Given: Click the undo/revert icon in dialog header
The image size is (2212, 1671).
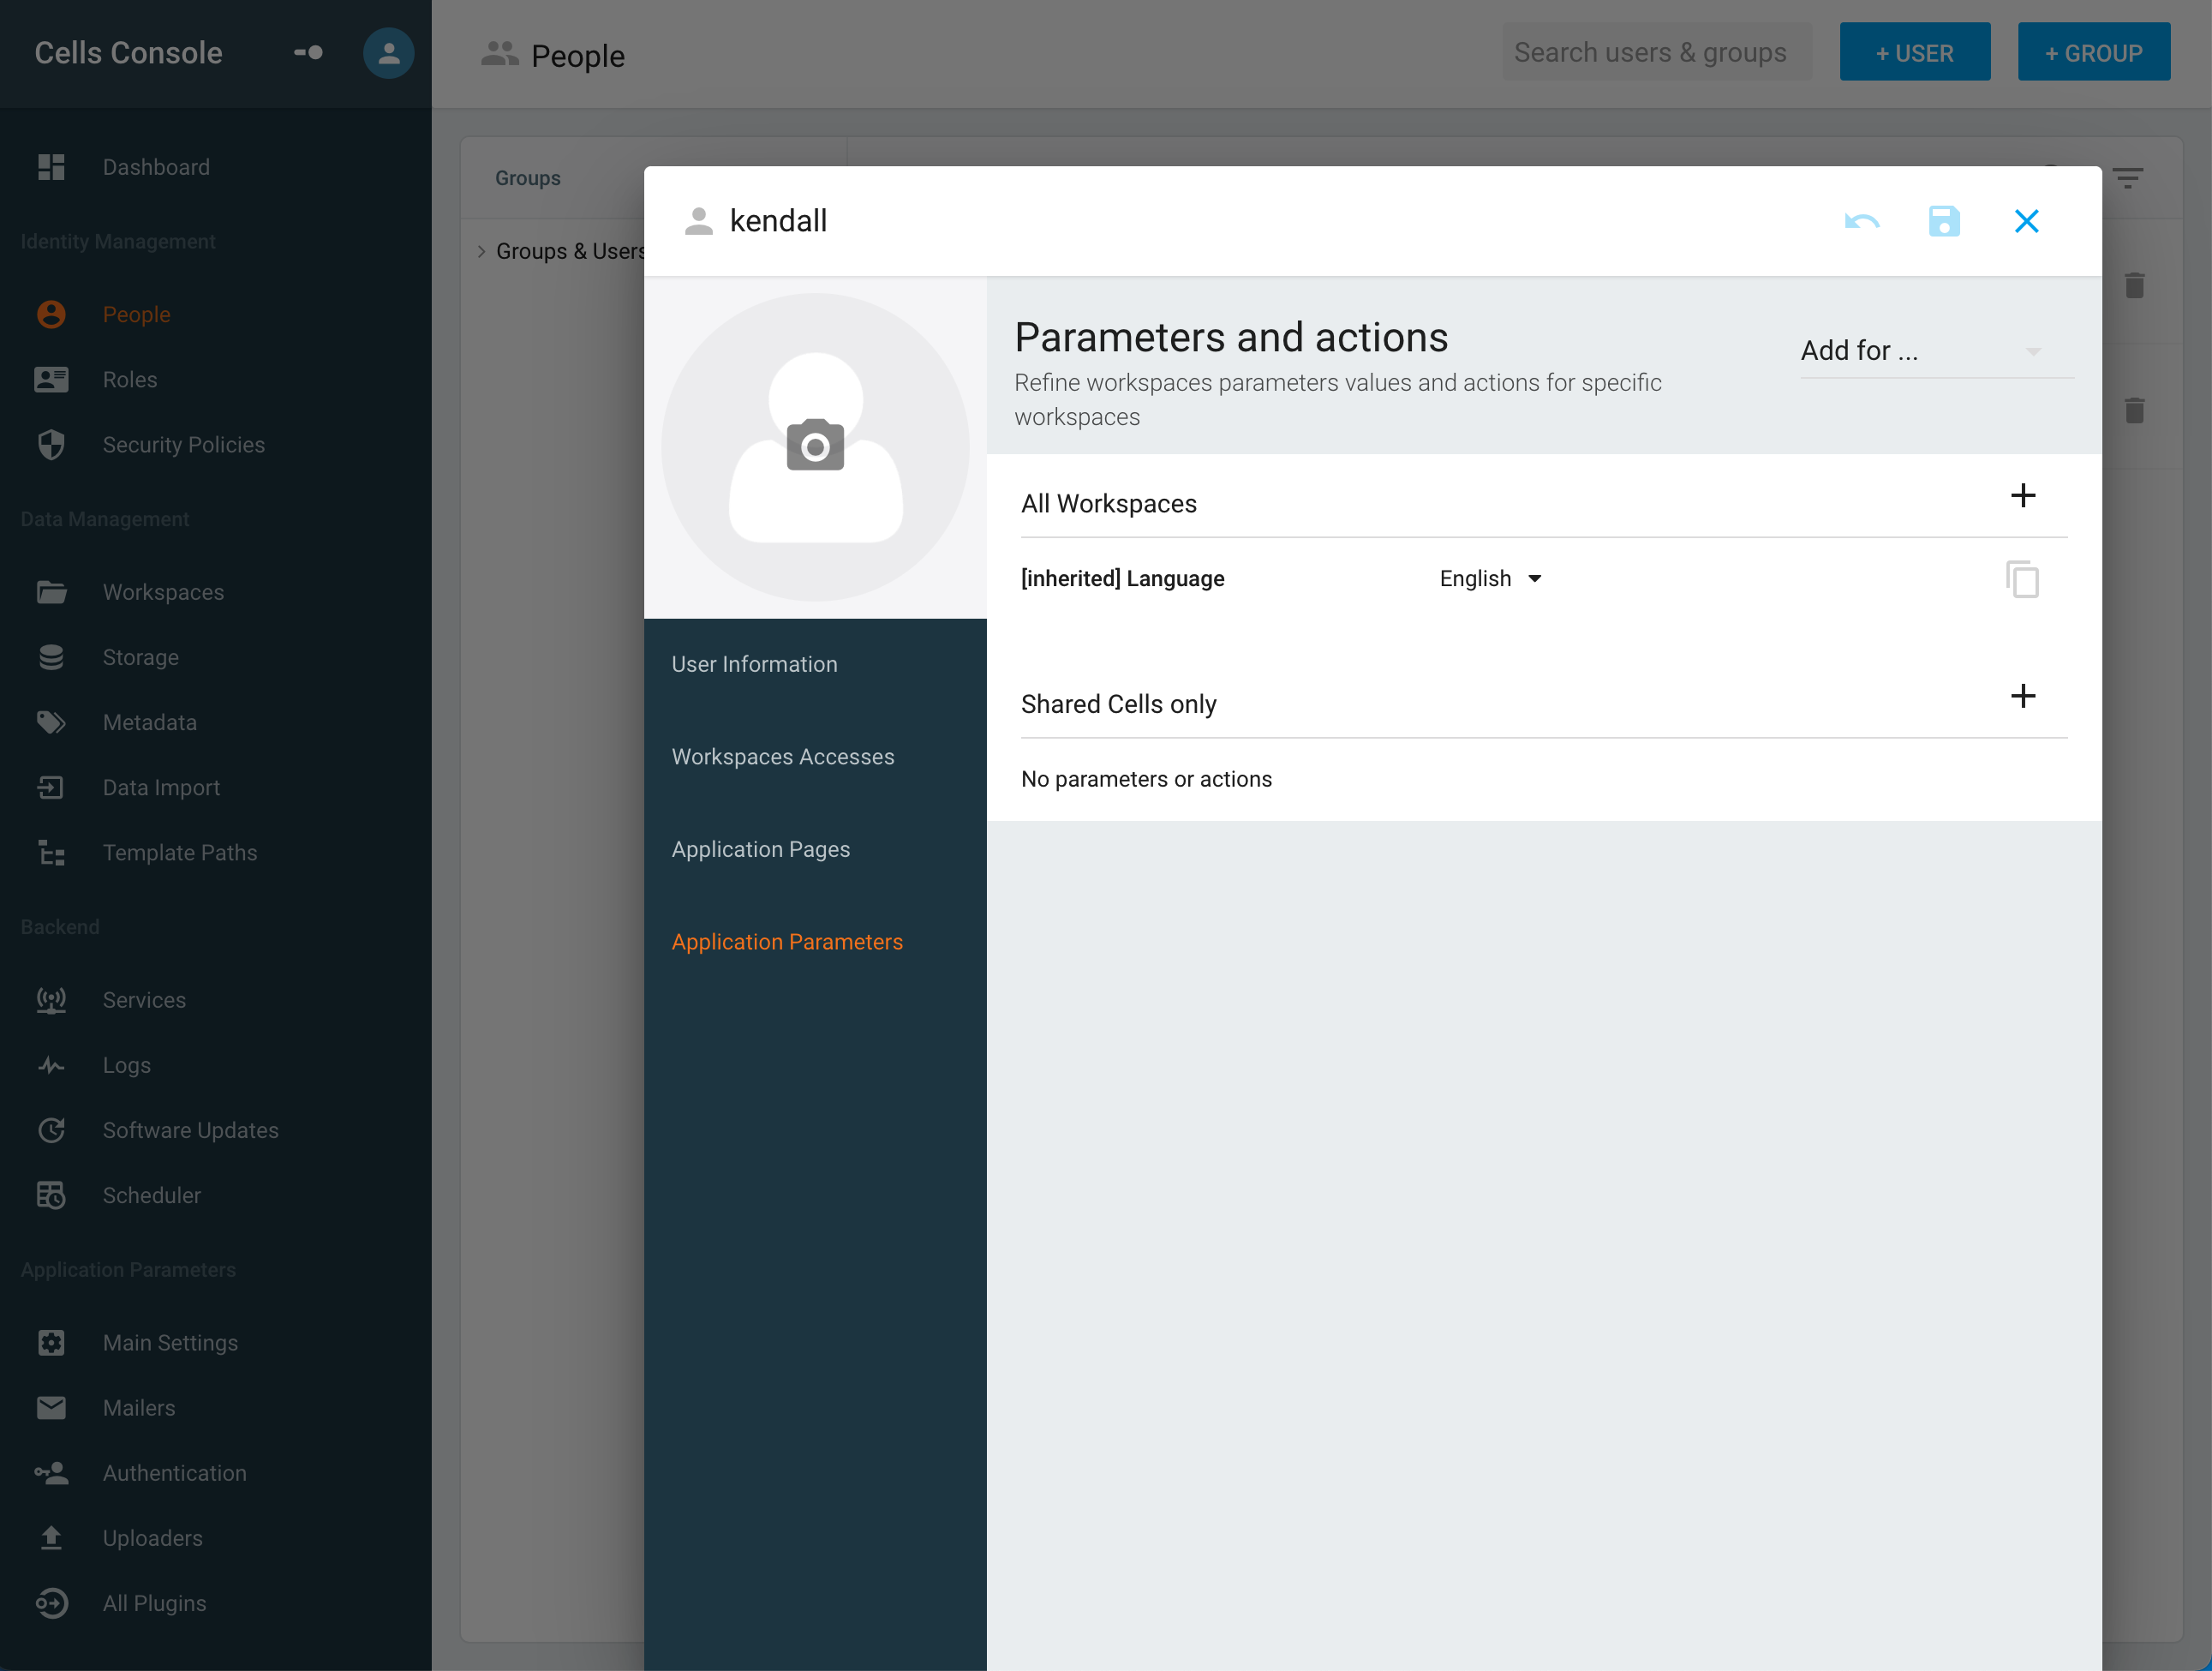Looking at the screenshot, I should (1861, 221).
